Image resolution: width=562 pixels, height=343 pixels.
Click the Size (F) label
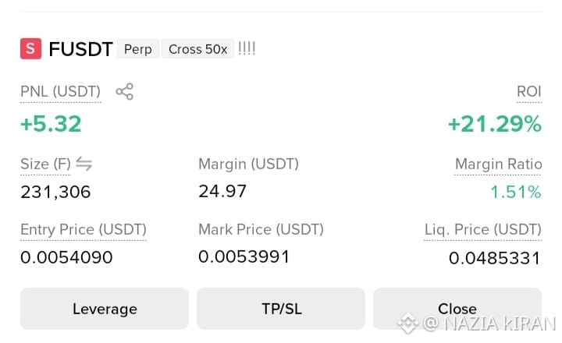pos(45,164)
